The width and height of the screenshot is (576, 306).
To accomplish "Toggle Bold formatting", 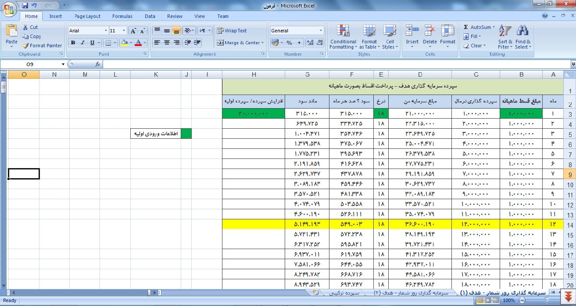I will (73, 43).
